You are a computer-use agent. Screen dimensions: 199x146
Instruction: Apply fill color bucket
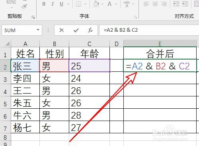[x=96, y=4]
